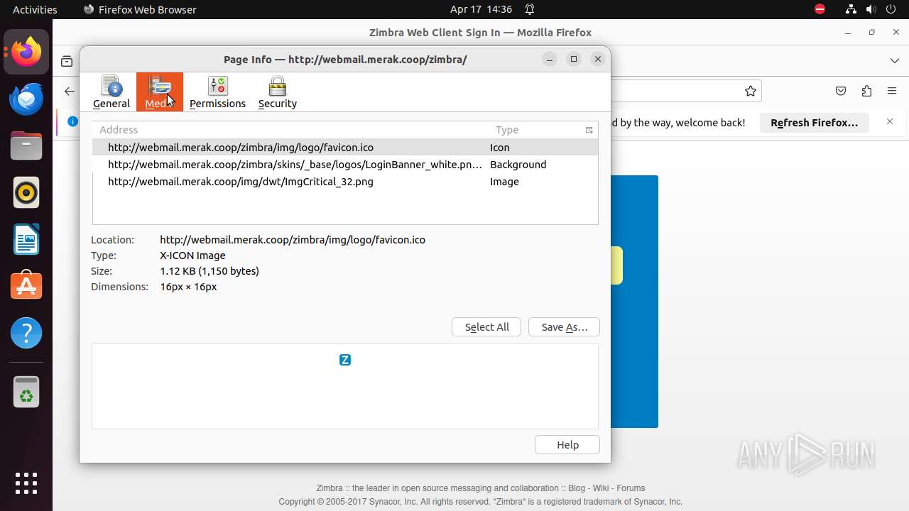The width and height of the screenshot is (909, 511).
Task: Sort media list by Address column
Action: 291,130
